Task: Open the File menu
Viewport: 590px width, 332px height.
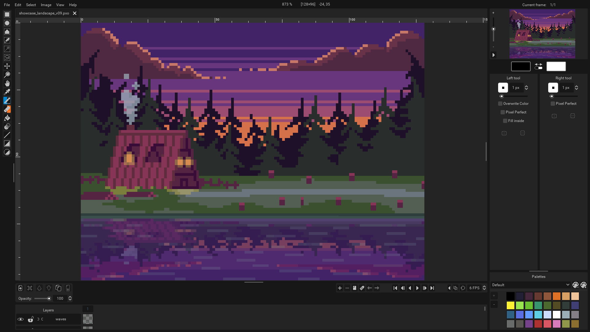Action: tap(6, 5)
